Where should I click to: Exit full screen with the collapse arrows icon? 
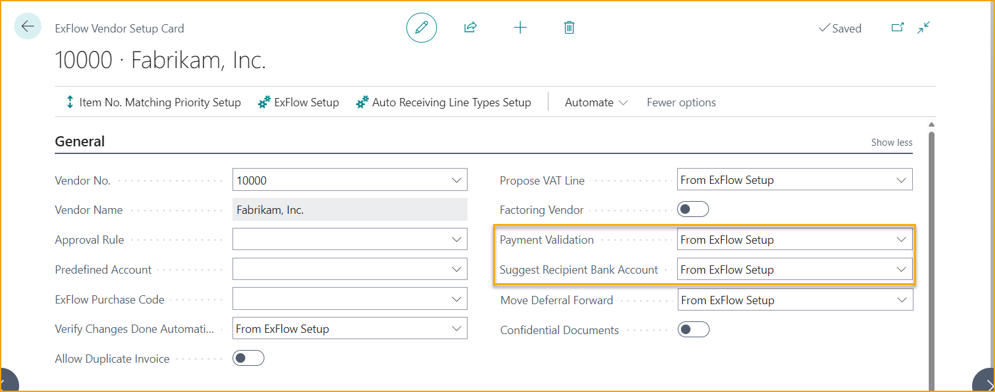(923, 27)
